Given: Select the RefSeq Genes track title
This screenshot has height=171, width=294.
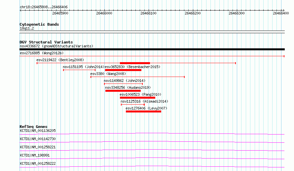Looking at the screenshot, I should click(x=33, y=127).
